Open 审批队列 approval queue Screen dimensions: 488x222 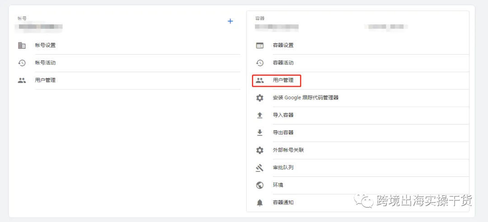[283, 167]
